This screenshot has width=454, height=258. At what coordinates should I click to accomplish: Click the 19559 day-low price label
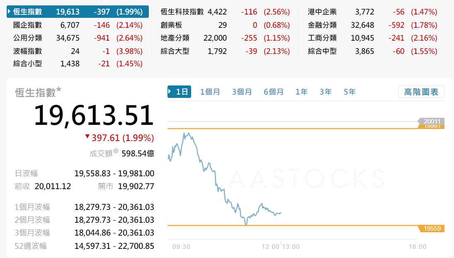pos(432,229)
